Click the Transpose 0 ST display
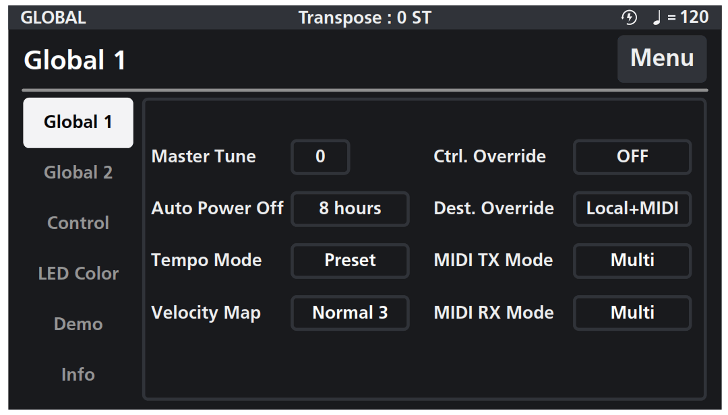This screenshot has width=728, height=415. point(364,18)
